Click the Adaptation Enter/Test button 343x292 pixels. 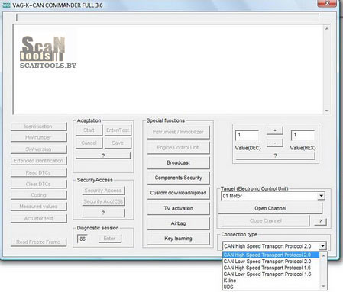pyautogui.click(x=118, y=130)
